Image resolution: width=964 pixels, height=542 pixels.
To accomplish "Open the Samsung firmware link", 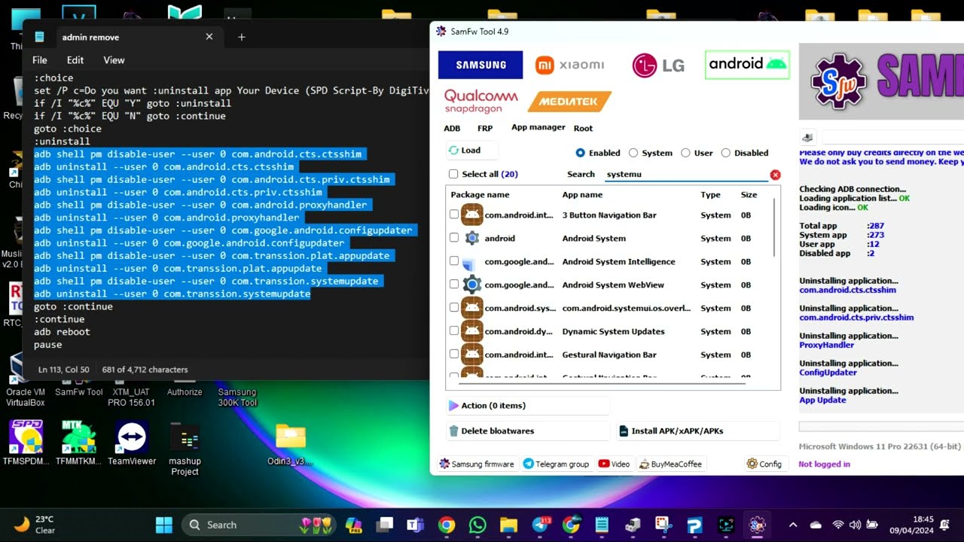I will [476, 464].
